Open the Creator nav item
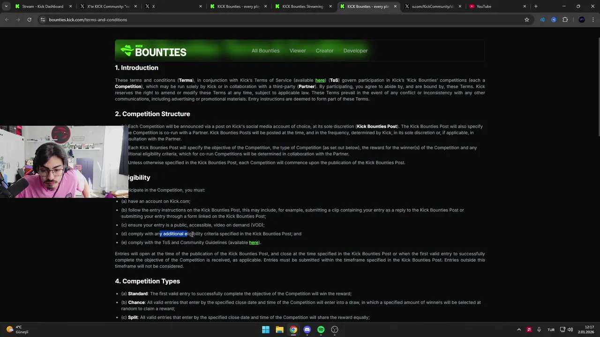The image size is (600, 337). click(324, 51)
